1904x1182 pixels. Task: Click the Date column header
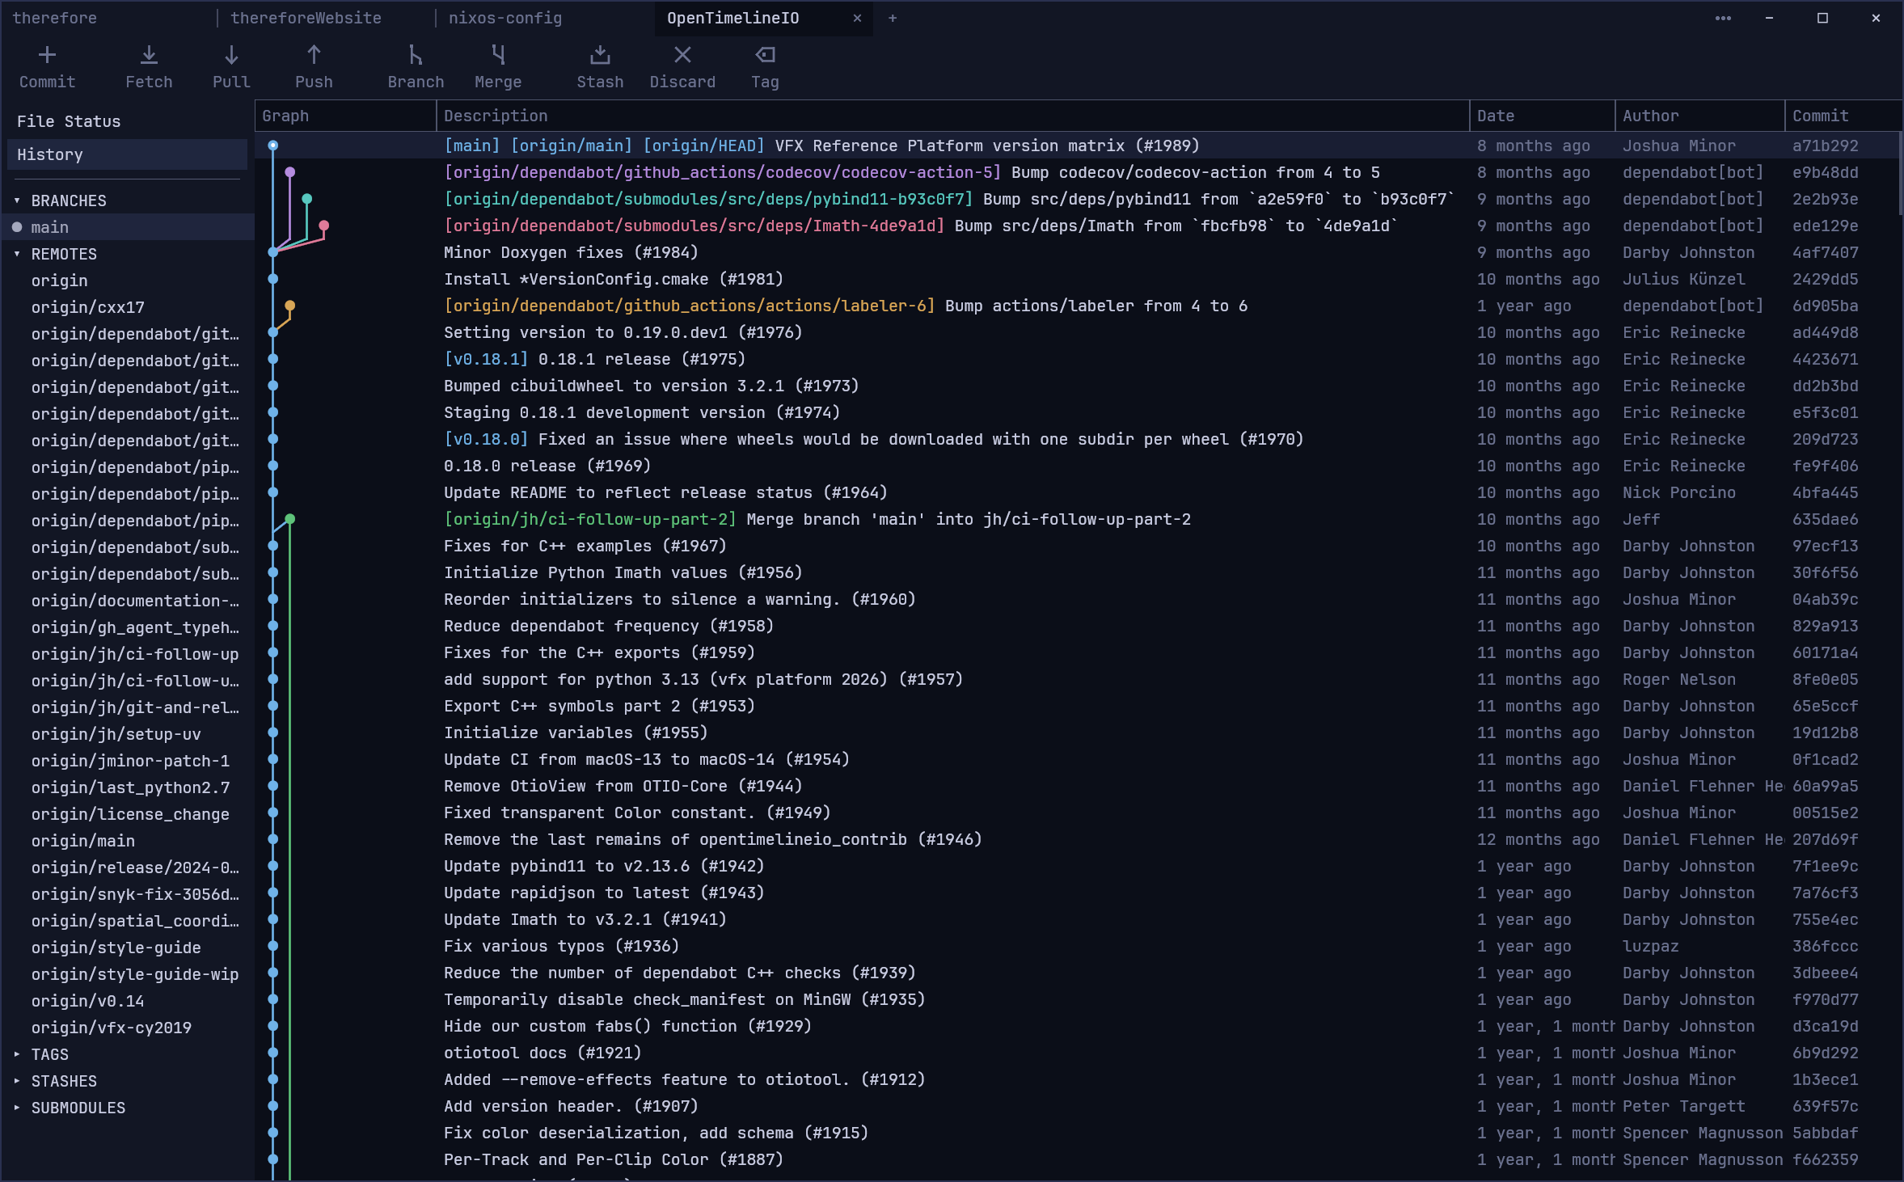(1542, 116)
